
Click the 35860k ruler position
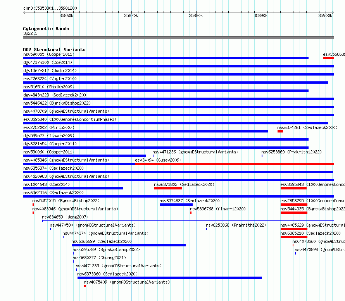pyautogui.click(x=66, y=15)
